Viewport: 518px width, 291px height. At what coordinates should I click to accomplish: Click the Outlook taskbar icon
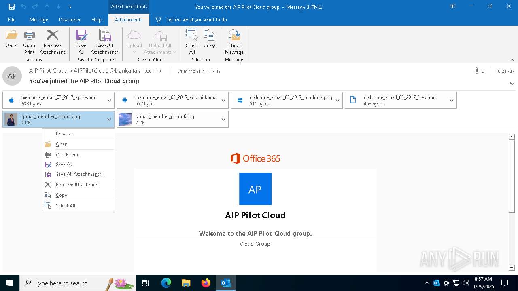(x=225, y=283)
